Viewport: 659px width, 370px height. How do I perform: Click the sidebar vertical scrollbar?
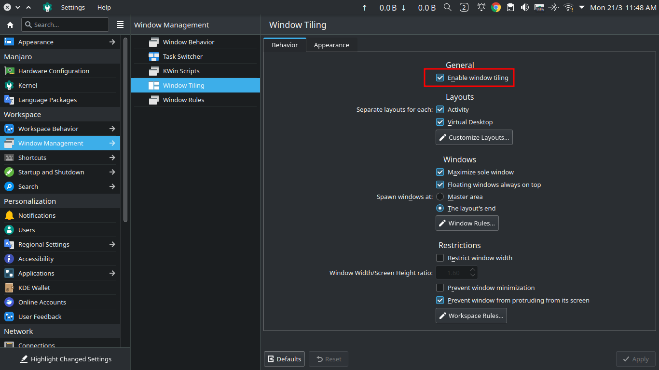tap(125, 130)
